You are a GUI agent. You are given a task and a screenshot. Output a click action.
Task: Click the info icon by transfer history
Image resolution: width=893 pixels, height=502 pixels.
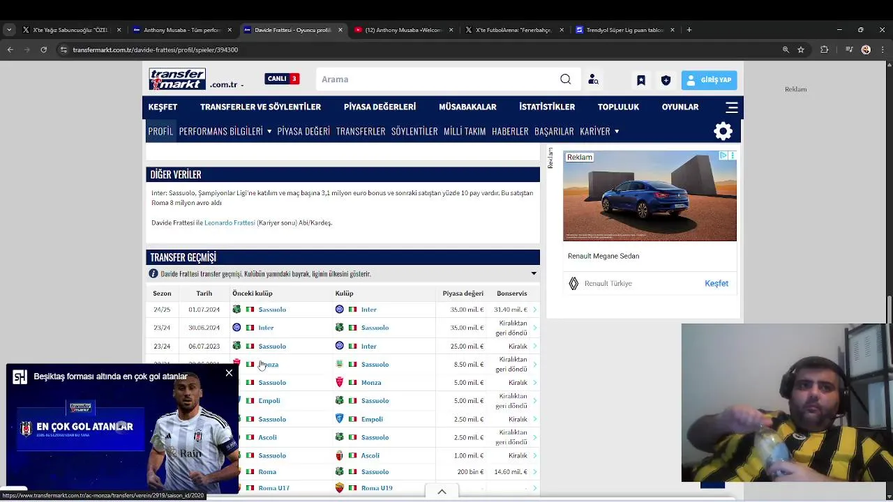tap(153, 273)
